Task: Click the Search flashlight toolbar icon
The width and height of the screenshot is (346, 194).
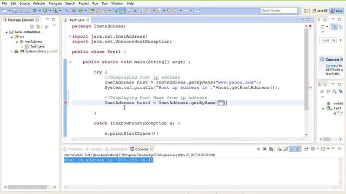Action: tap(104, 11)
